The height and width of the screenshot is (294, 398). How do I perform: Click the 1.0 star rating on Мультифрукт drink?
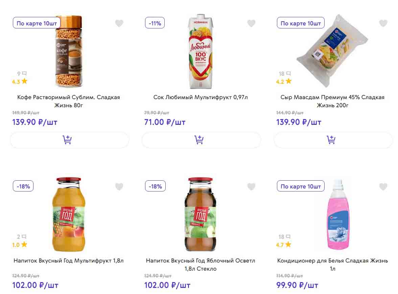(20, 245)
